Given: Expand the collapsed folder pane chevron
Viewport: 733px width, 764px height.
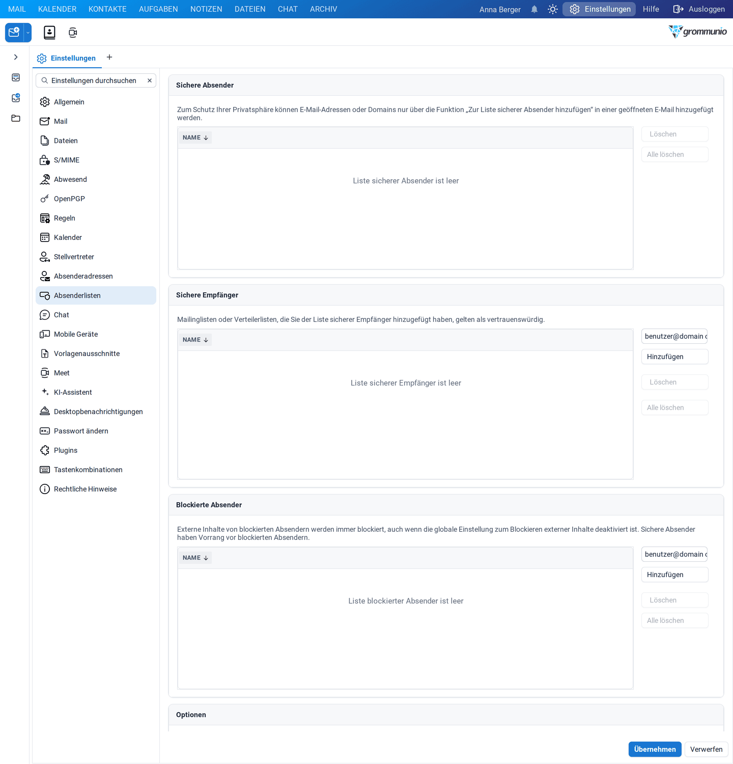Looking at the screenshot, I should [16, 57].
